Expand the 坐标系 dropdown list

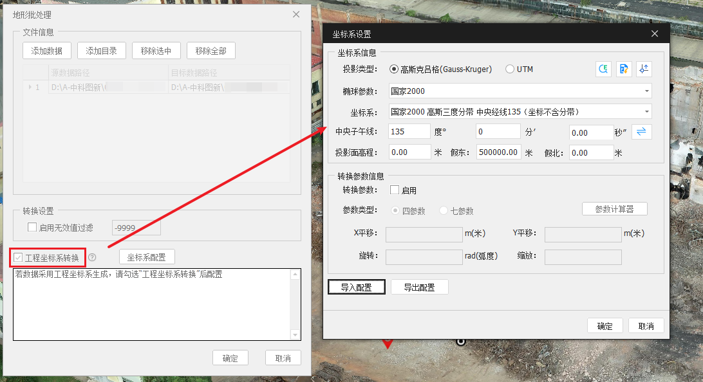[x=646, y=112]
